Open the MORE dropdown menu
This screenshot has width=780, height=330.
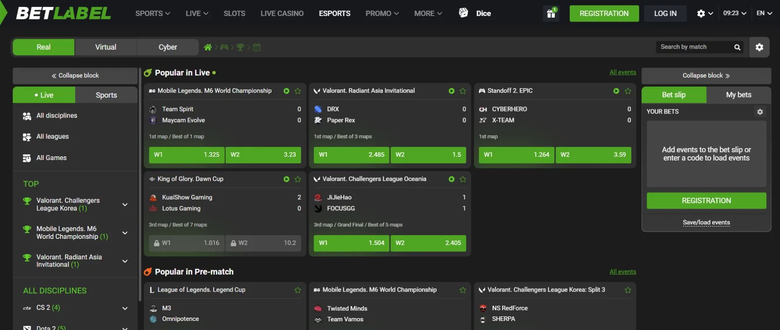coord(428,13)
